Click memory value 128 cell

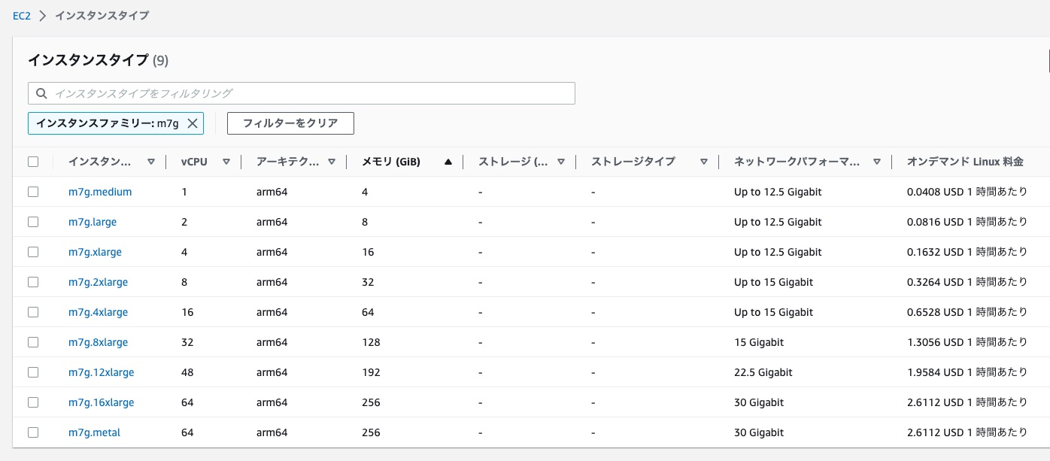click(x=371, y=342)
